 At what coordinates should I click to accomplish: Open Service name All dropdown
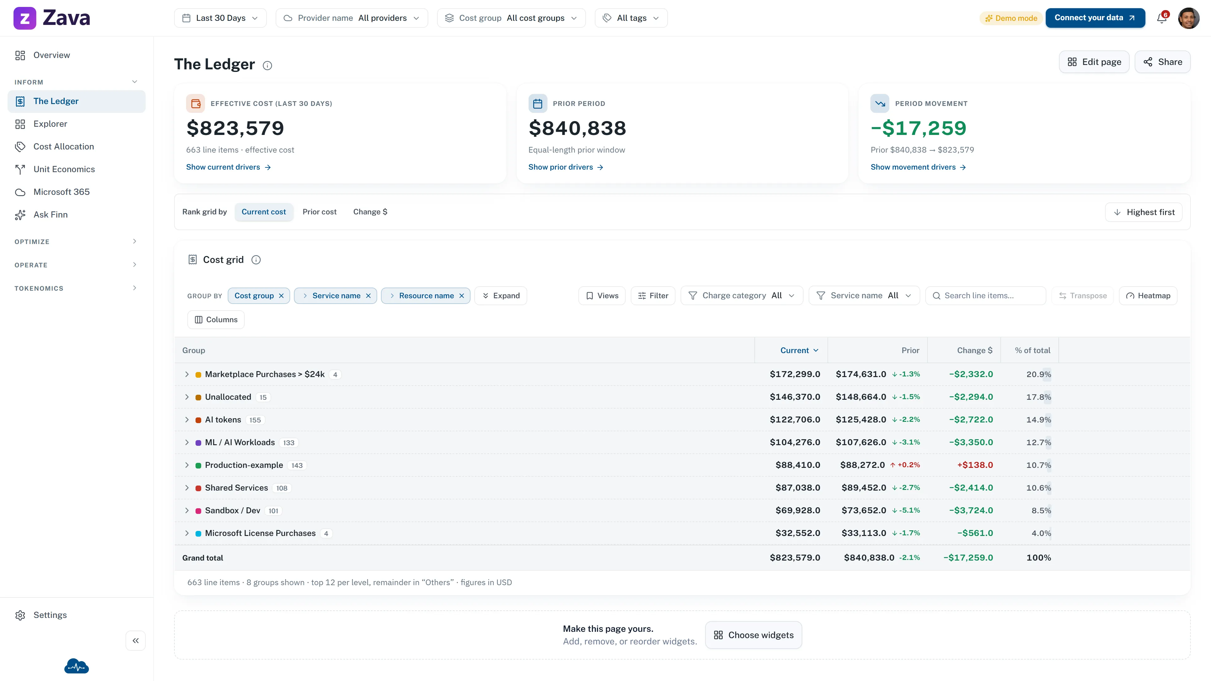(x=864, y=296)
